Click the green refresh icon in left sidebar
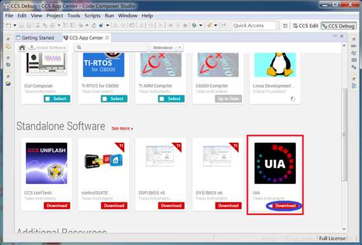This screenshot has height=245, width=362. (8, 65)
